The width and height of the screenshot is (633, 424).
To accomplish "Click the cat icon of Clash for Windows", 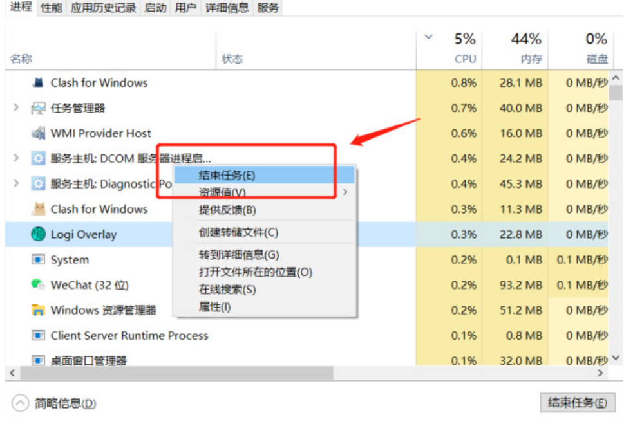I will 39,209.
